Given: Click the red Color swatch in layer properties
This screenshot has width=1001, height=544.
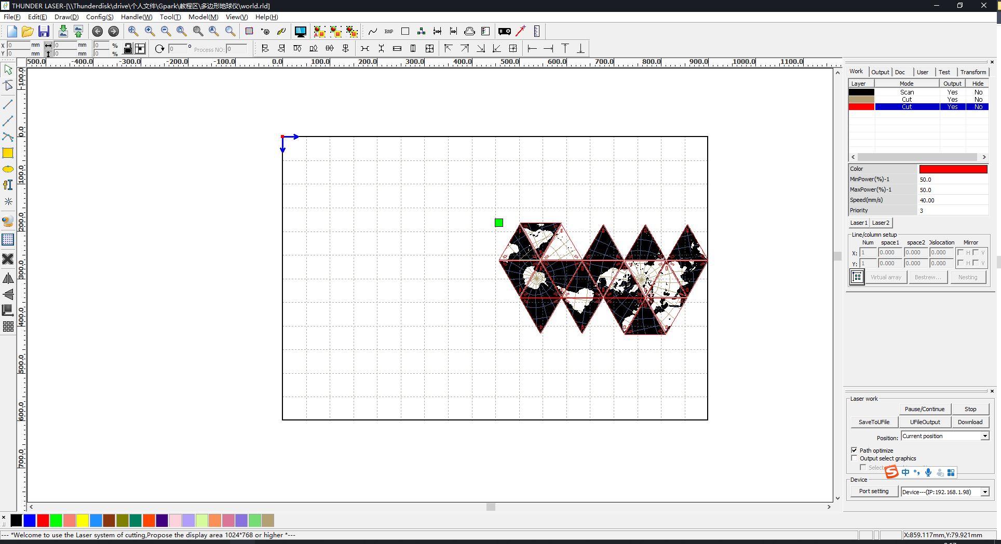Looking at the screenshot, I should pos(953,169).
